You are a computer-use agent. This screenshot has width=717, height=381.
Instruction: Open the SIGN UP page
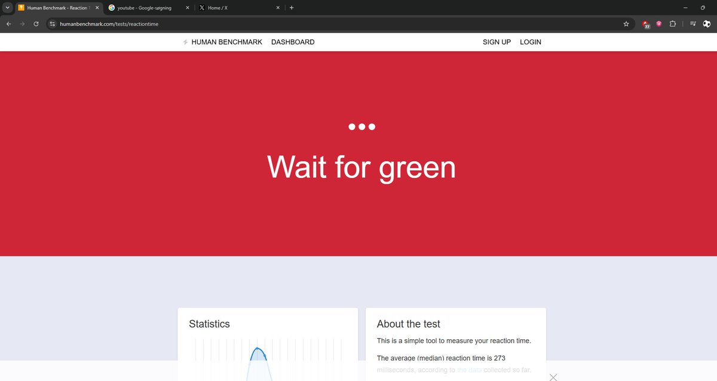point(497,42)
